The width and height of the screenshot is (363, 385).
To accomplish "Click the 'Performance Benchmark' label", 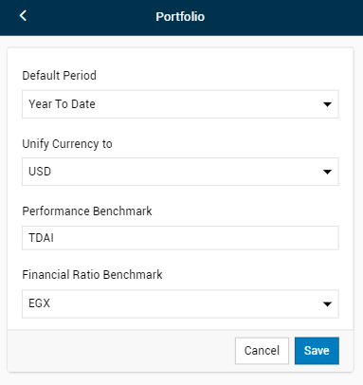I will coord(87,211).
